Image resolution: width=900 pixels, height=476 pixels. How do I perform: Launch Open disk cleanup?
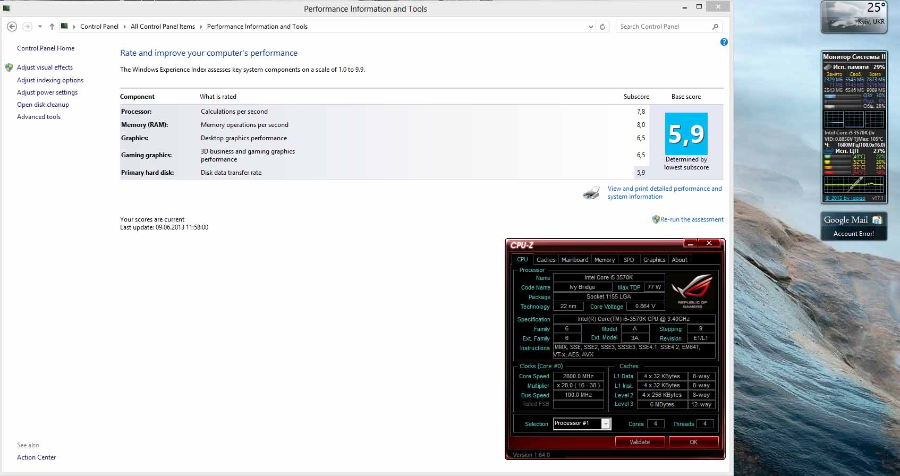click(x=43, y=105)
